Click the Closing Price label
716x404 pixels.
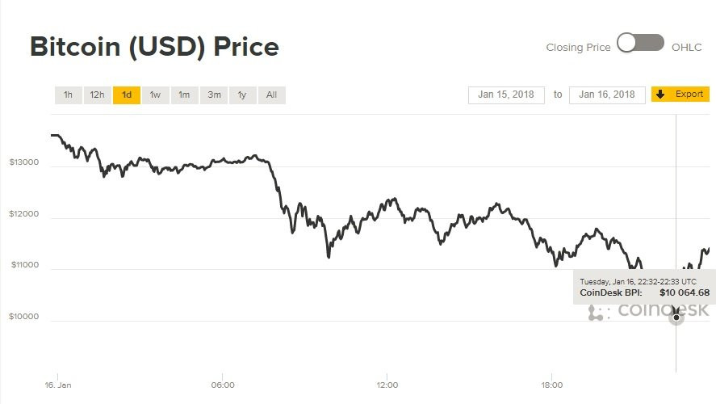tap(578, 48)
